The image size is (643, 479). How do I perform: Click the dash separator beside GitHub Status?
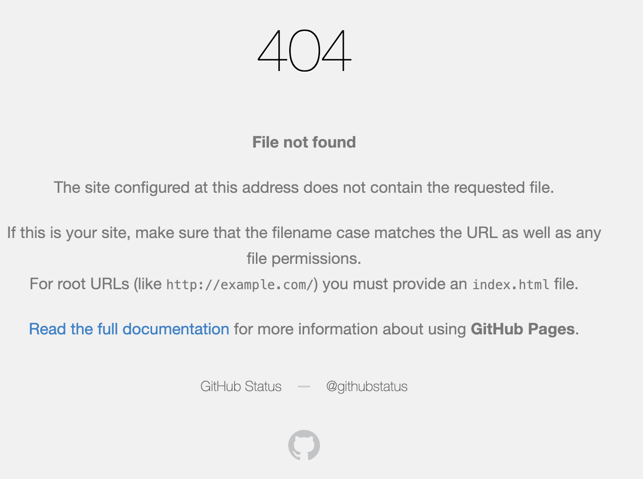304,387
